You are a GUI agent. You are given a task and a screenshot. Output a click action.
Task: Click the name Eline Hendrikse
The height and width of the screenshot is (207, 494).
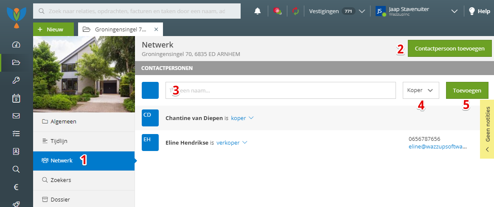[x=187, y=143]
